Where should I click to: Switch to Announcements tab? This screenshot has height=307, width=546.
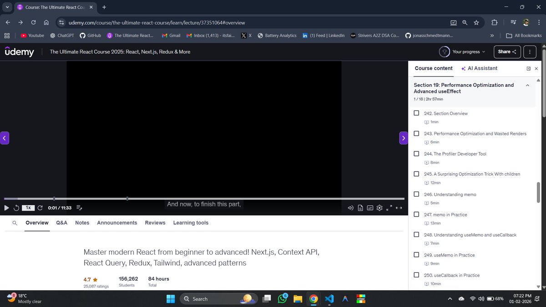[x=117, y=223]
